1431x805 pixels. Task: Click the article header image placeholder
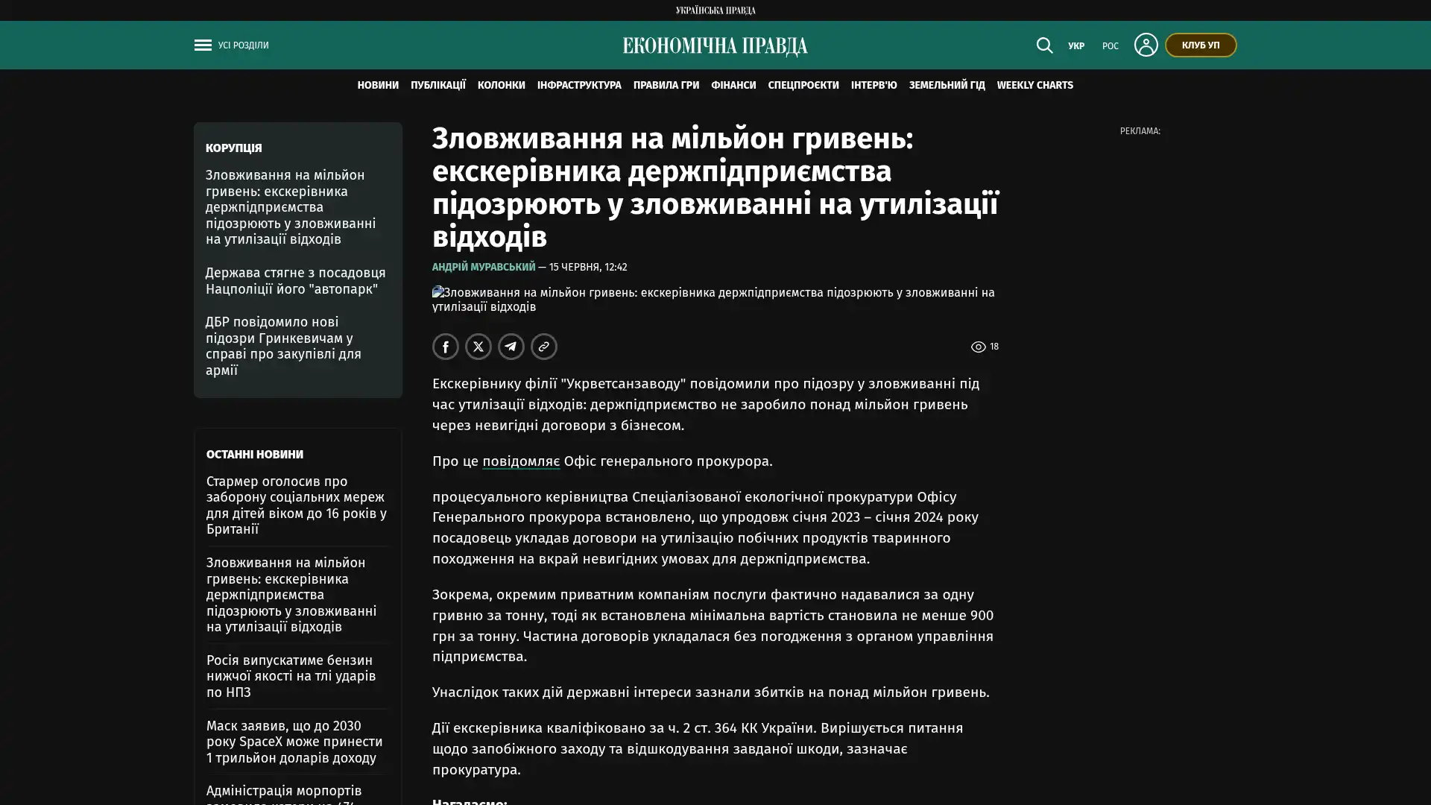tap(715, 300)
